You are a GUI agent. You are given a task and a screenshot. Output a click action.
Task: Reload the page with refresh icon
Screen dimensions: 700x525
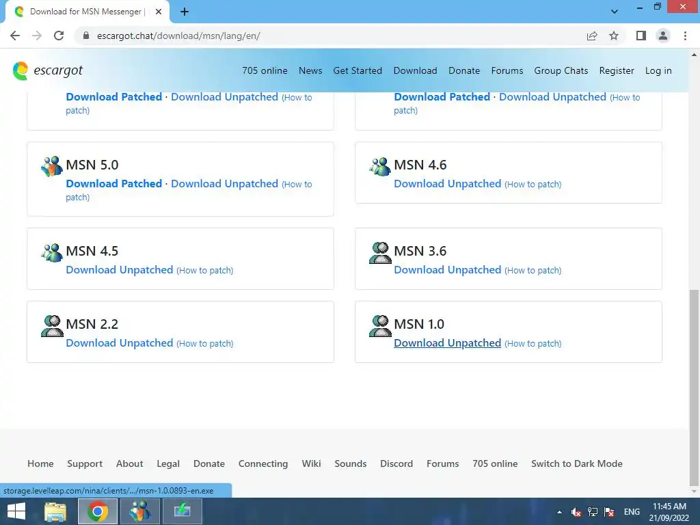click(x=59, y=36)
